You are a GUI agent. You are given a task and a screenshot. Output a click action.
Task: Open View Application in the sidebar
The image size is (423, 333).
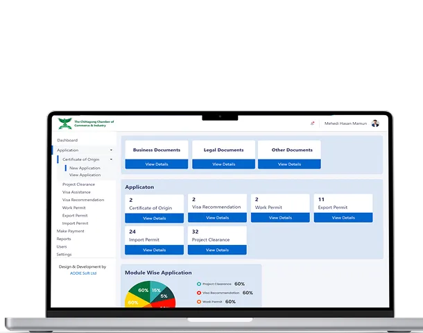coord(85,176)
